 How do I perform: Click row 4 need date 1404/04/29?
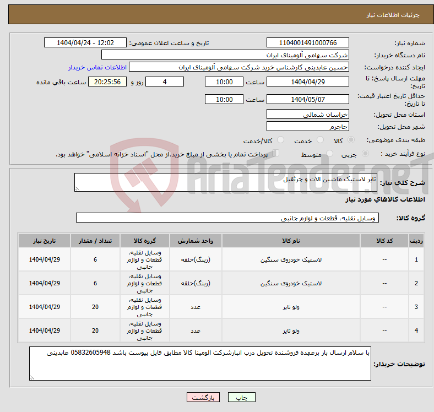tap(44, 330)
